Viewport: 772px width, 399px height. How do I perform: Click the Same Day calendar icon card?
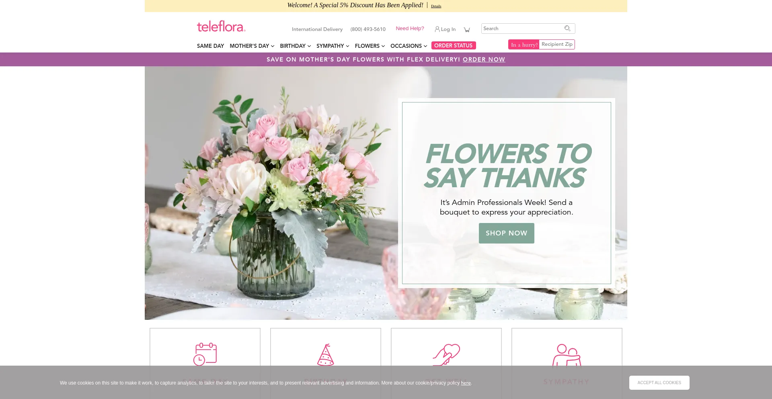[205, 354]
